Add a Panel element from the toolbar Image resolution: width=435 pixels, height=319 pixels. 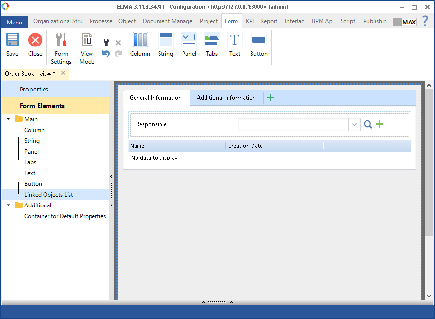click(189, 45)
